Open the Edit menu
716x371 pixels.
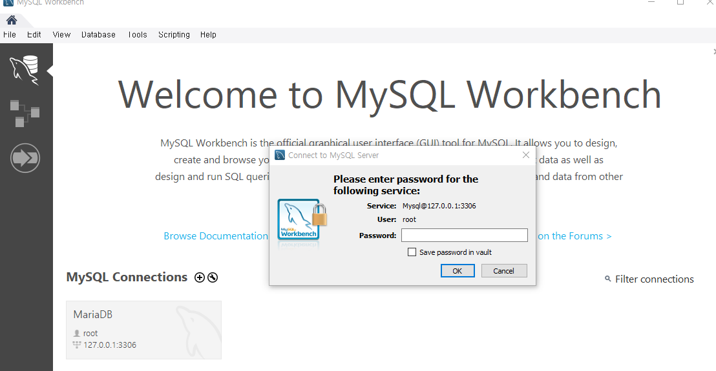click(34, 35)
